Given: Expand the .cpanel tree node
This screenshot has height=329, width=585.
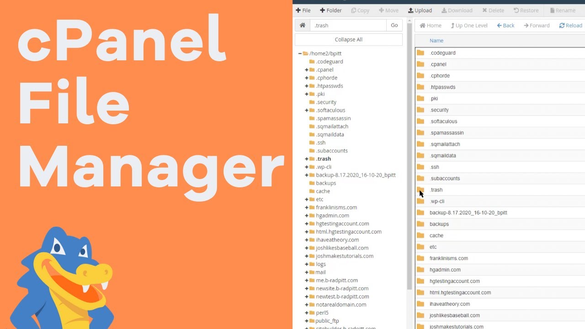Looking at the screenshot, I should 307,70.
